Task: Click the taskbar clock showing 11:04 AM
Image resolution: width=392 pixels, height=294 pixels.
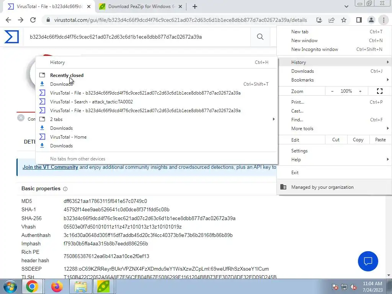Action: coord(372,287)
